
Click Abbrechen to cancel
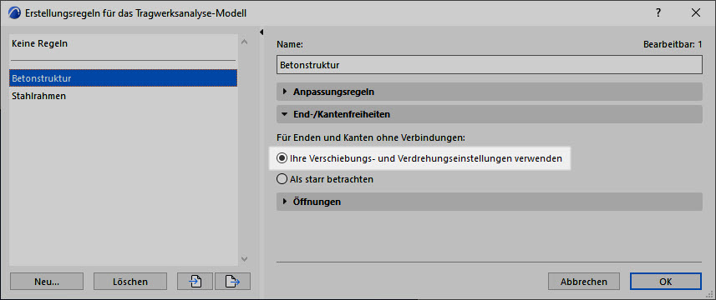pos(584,282)
